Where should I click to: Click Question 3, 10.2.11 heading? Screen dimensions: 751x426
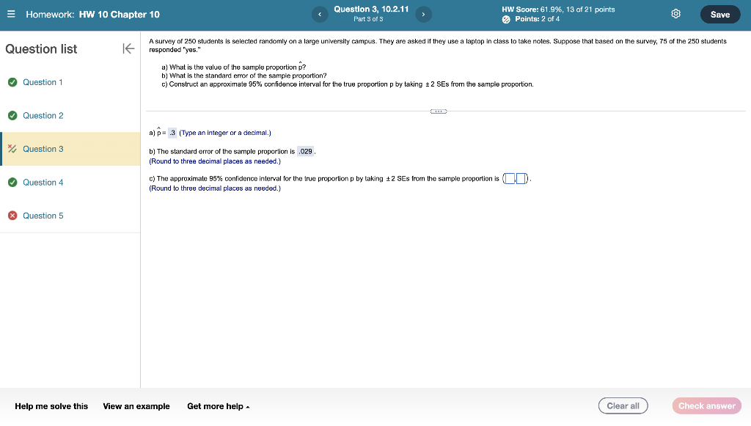(x=371, y=9)
